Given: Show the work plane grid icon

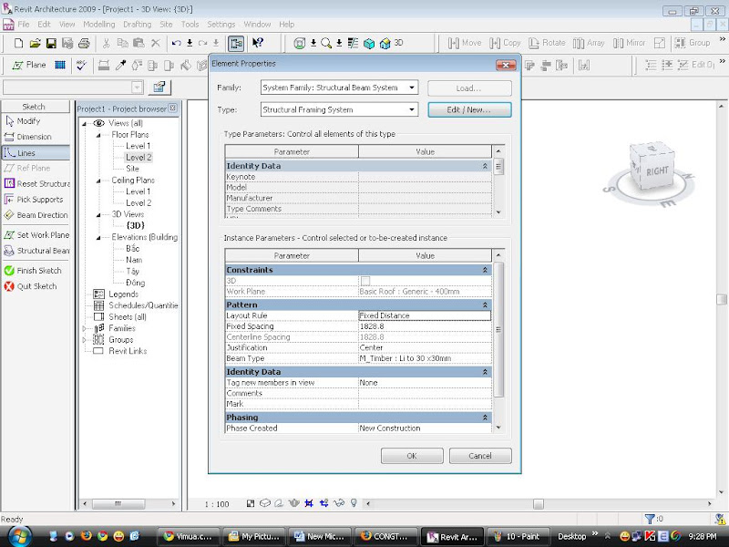Looking at the screenshot, I should click(60, 65).
